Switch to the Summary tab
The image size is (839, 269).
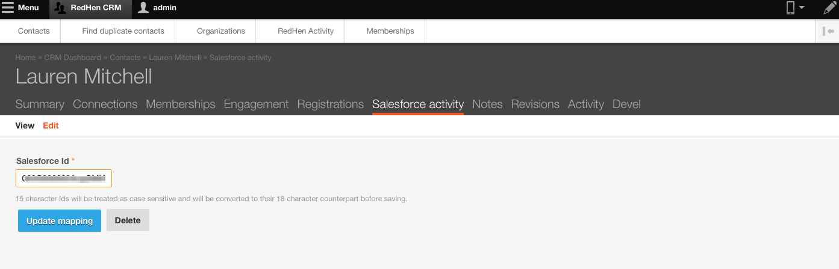(x=40, y=104)
